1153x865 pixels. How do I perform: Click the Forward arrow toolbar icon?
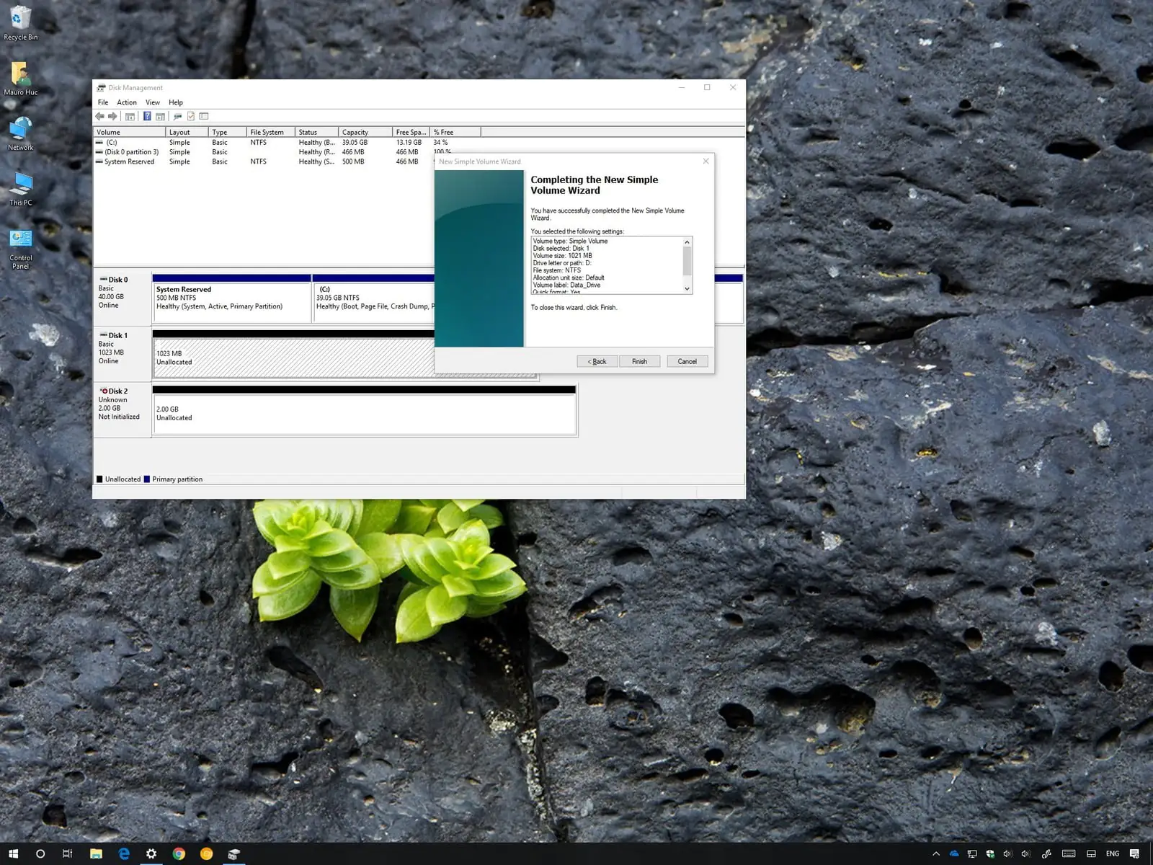[112, 116]
